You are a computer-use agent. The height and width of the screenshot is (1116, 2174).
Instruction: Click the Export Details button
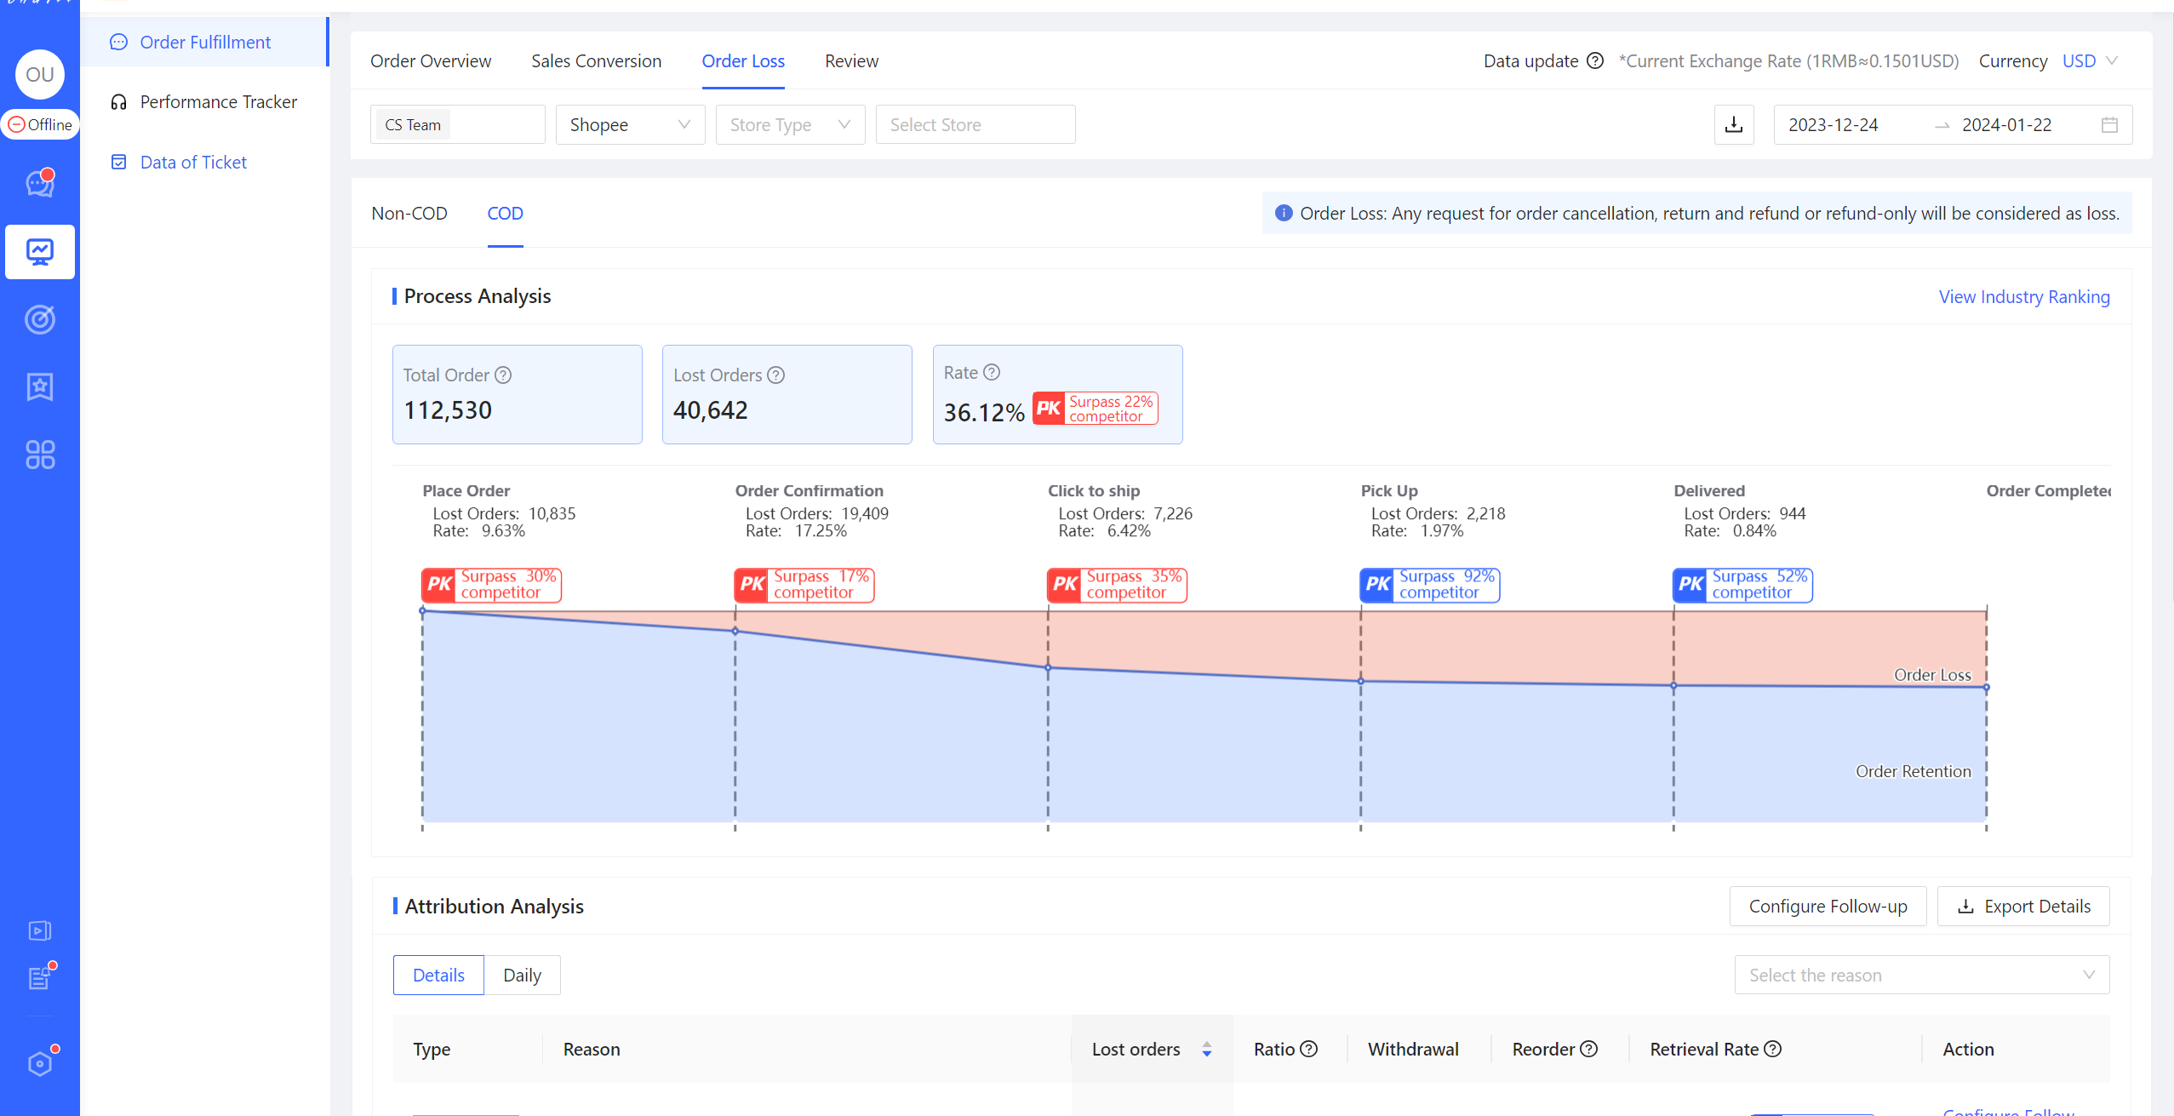click(2023, 906)
